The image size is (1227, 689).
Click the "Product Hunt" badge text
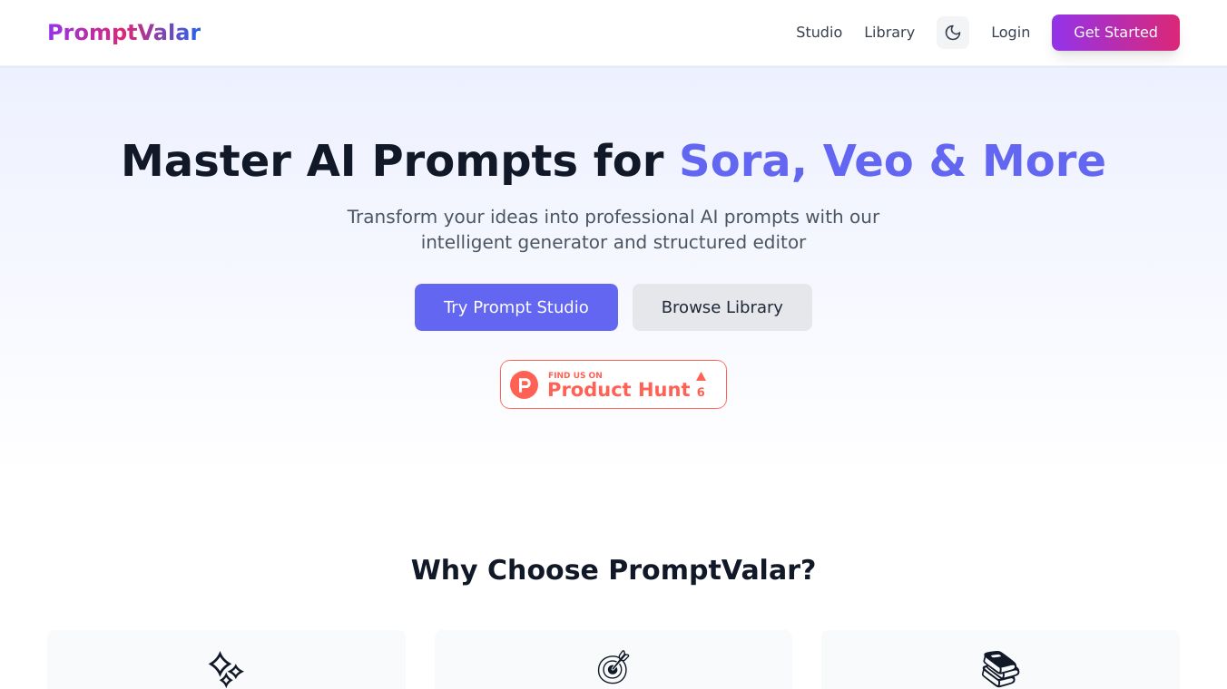[x=618, y=390]
